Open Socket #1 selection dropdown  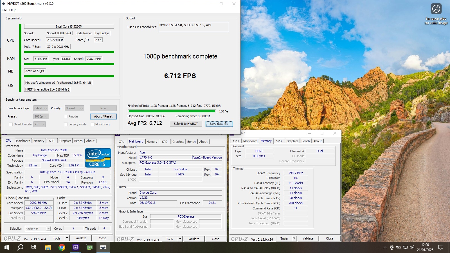pyautogui.click(x=38, y=229)
